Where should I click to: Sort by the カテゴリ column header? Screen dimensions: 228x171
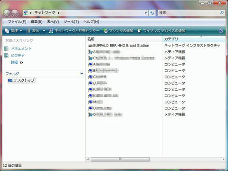(x=194, y=39)
